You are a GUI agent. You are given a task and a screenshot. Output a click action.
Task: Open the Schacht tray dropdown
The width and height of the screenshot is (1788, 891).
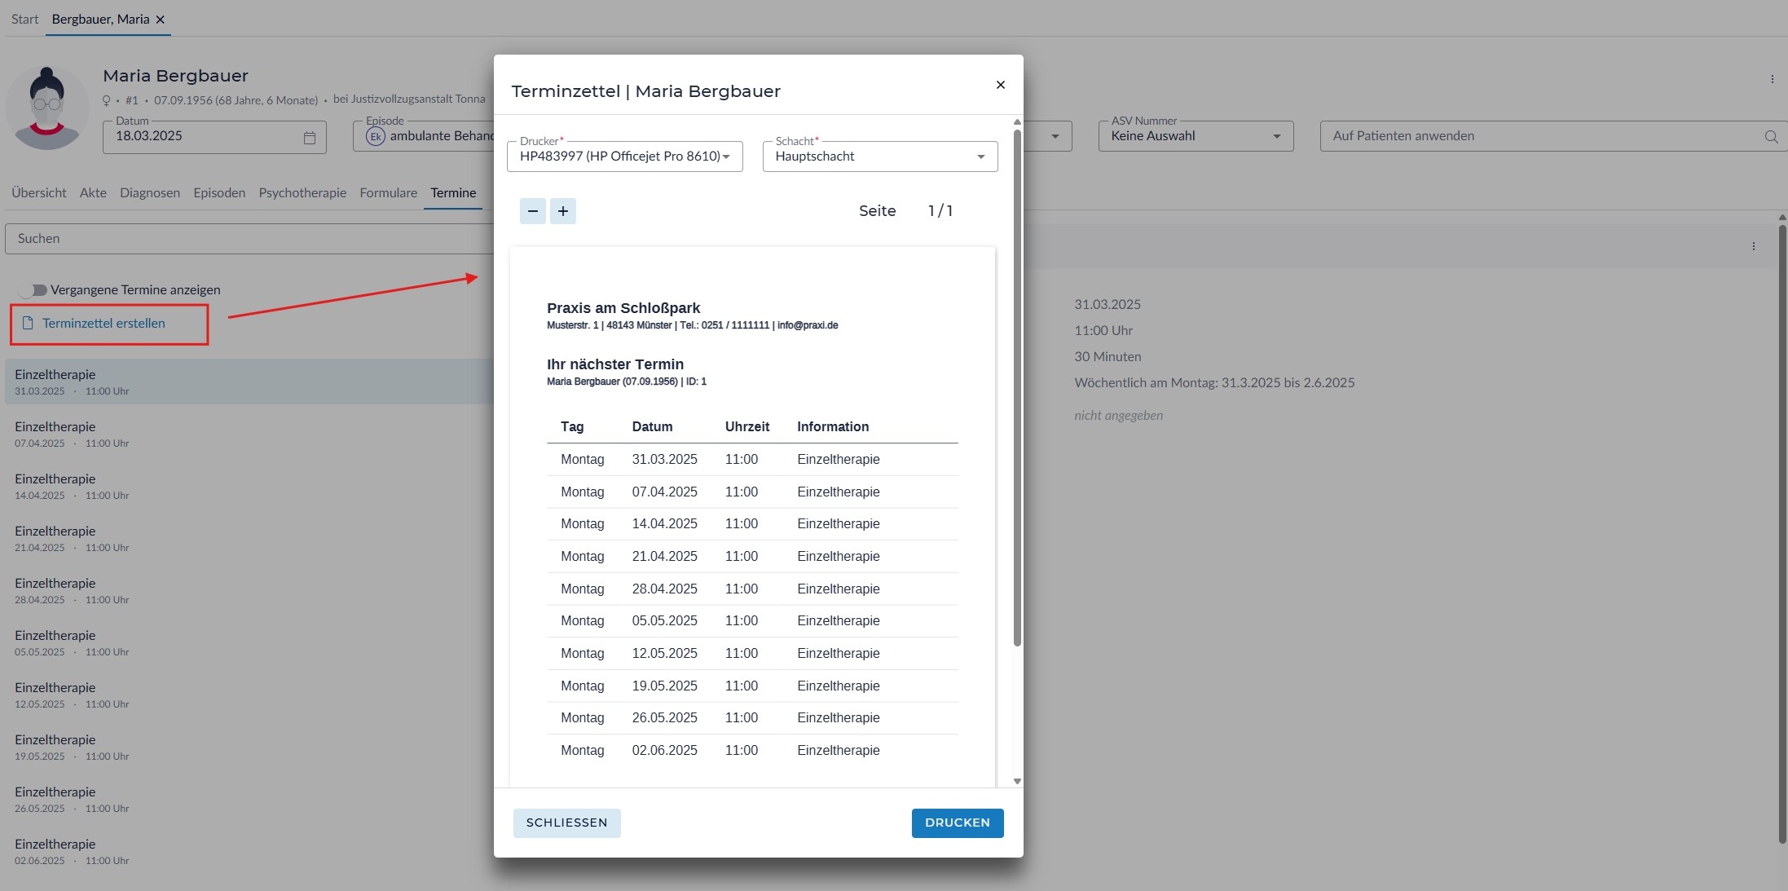click(x=879, y=157)
